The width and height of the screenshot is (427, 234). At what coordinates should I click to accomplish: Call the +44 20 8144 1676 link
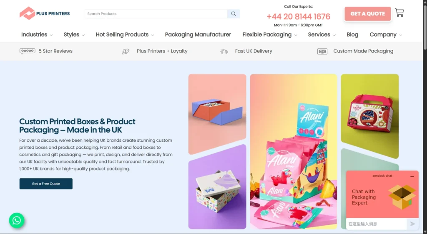coord(298,17)
